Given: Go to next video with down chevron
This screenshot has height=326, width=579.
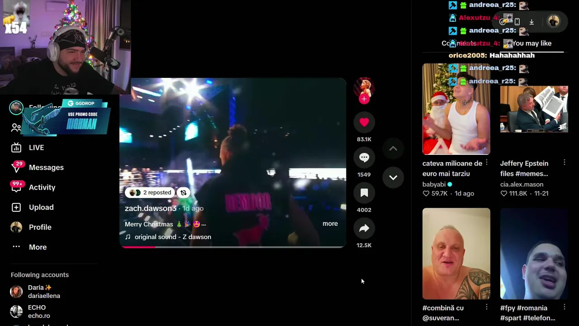Looking at the screenshot, I should [393, 177].
